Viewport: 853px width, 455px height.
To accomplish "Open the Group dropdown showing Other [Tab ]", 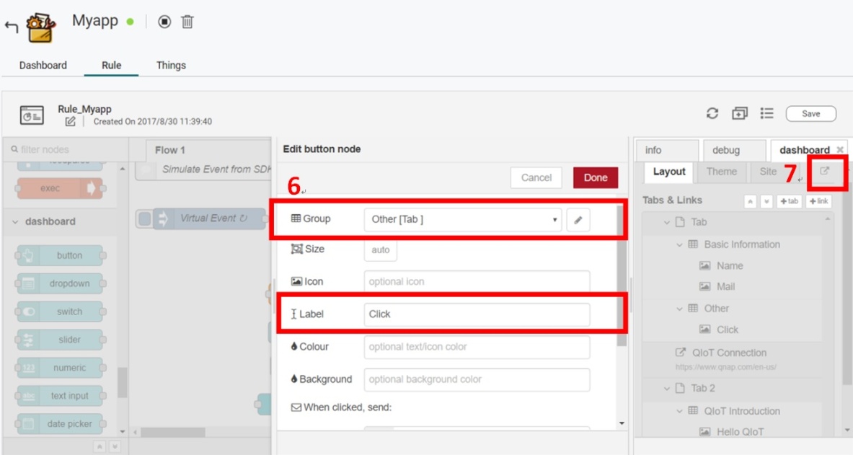I will click(462, 220).
